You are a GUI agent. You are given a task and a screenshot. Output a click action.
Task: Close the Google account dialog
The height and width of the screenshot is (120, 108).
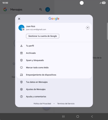point(19,19)
